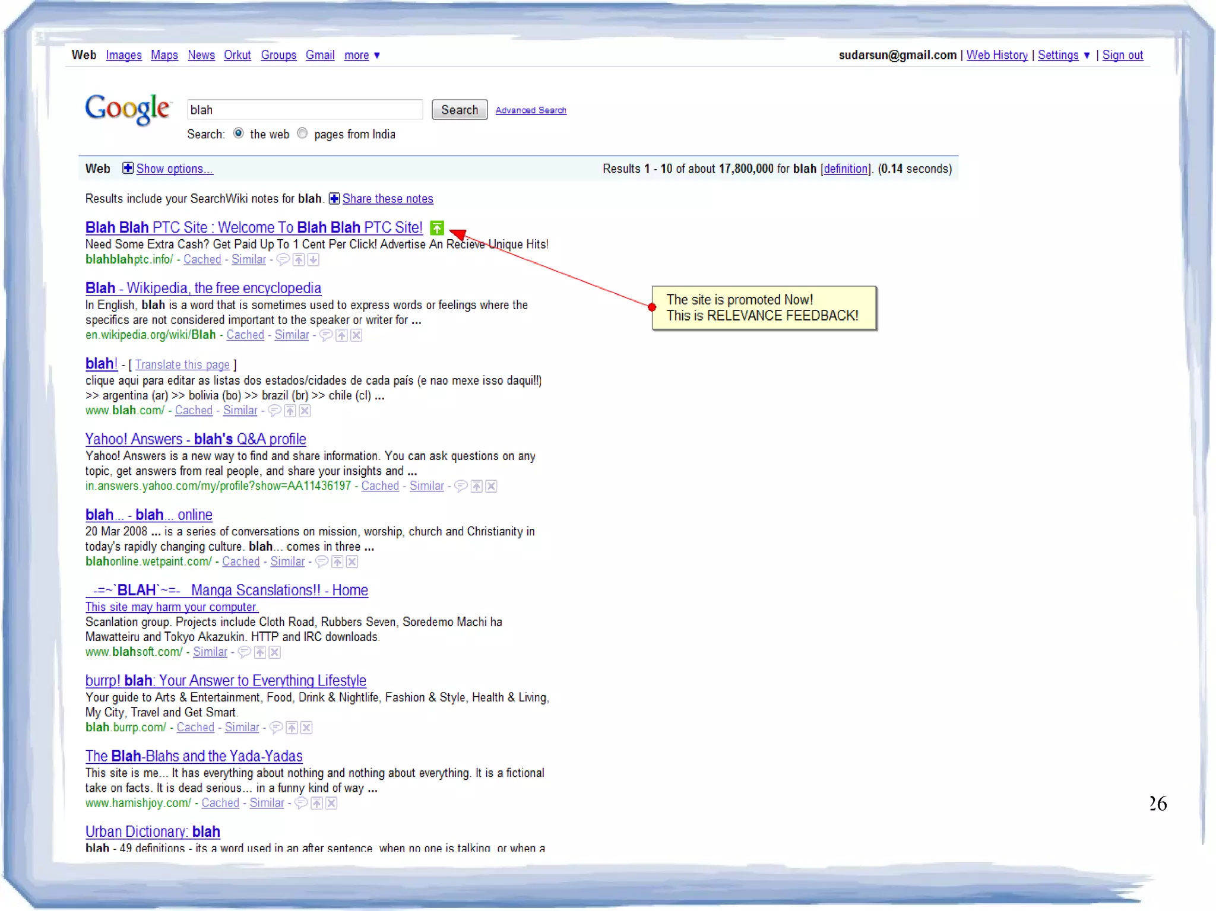Image resolution: width=1216 pixels, height=911 pixels.
Task: Open the Manga Scanslations Home result
Action: coord(227,590)
